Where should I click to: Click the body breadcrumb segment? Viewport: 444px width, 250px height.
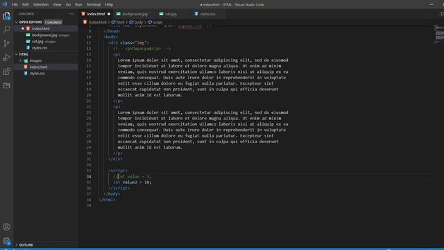click(x=136, y=22)
